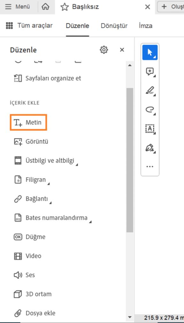The height and width of the screenshot is (323, 184).
Task: Select the text recognition tool icon
Action: tap(149, 129)
